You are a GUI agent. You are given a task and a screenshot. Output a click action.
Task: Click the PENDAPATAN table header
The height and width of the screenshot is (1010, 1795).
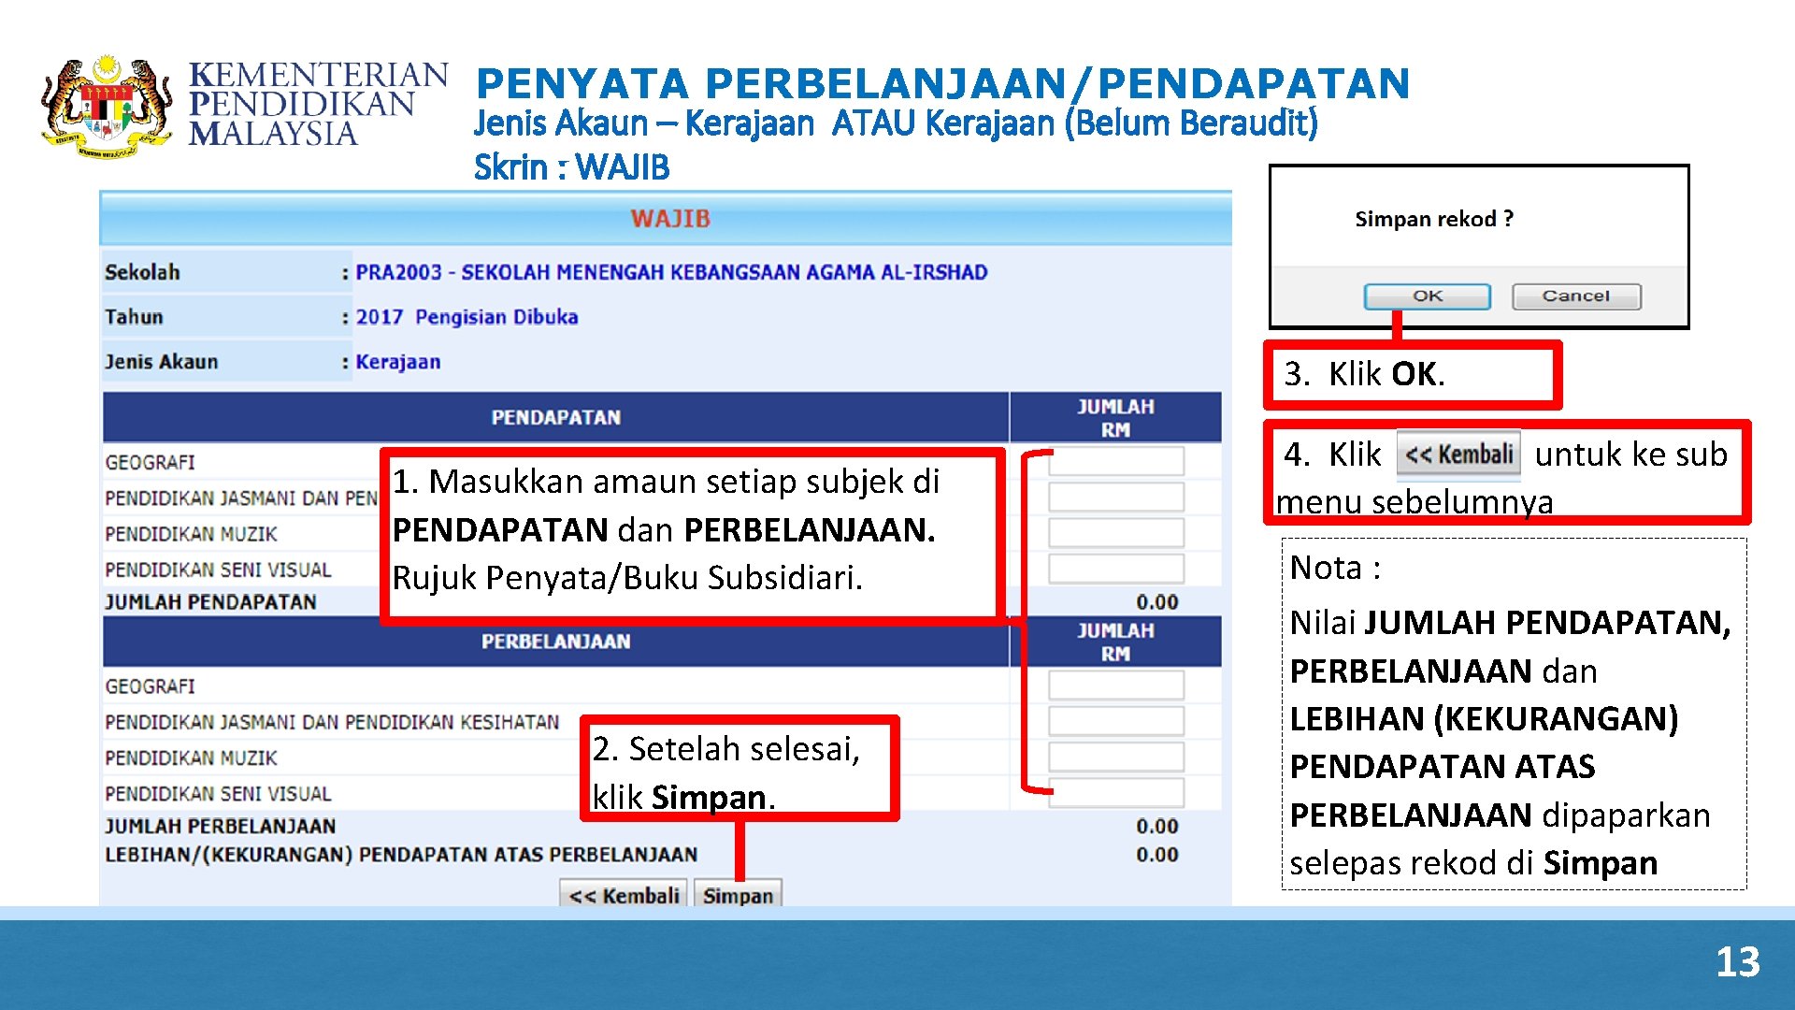555,417
